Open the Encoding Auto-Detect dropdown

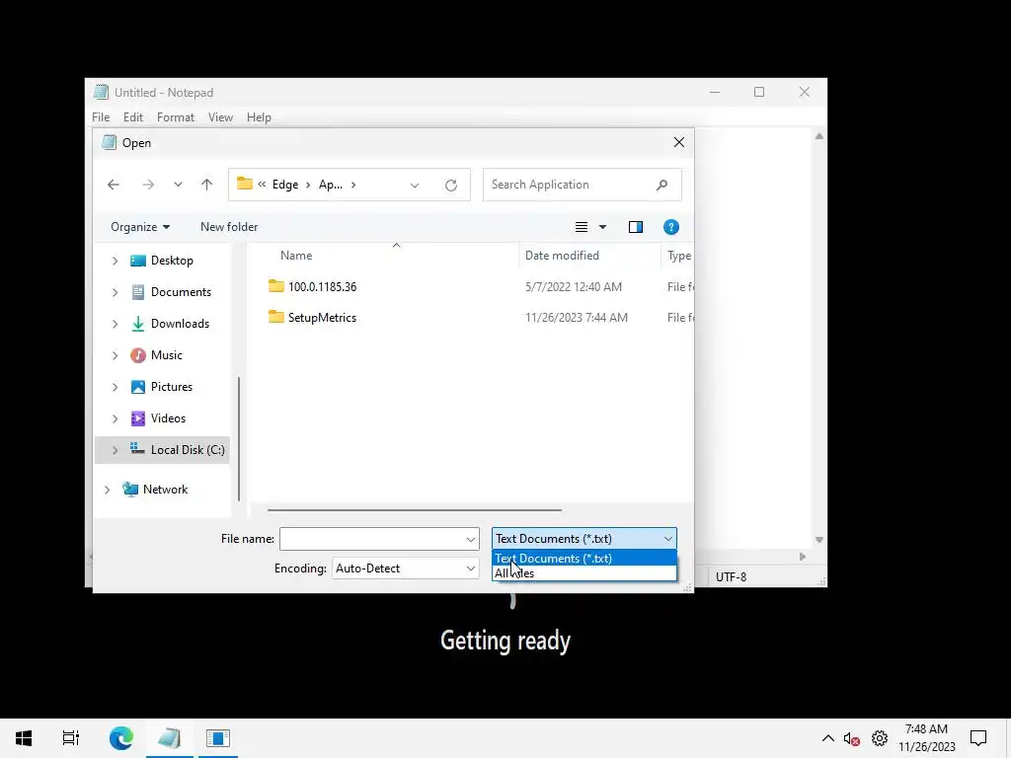point(405,568)
